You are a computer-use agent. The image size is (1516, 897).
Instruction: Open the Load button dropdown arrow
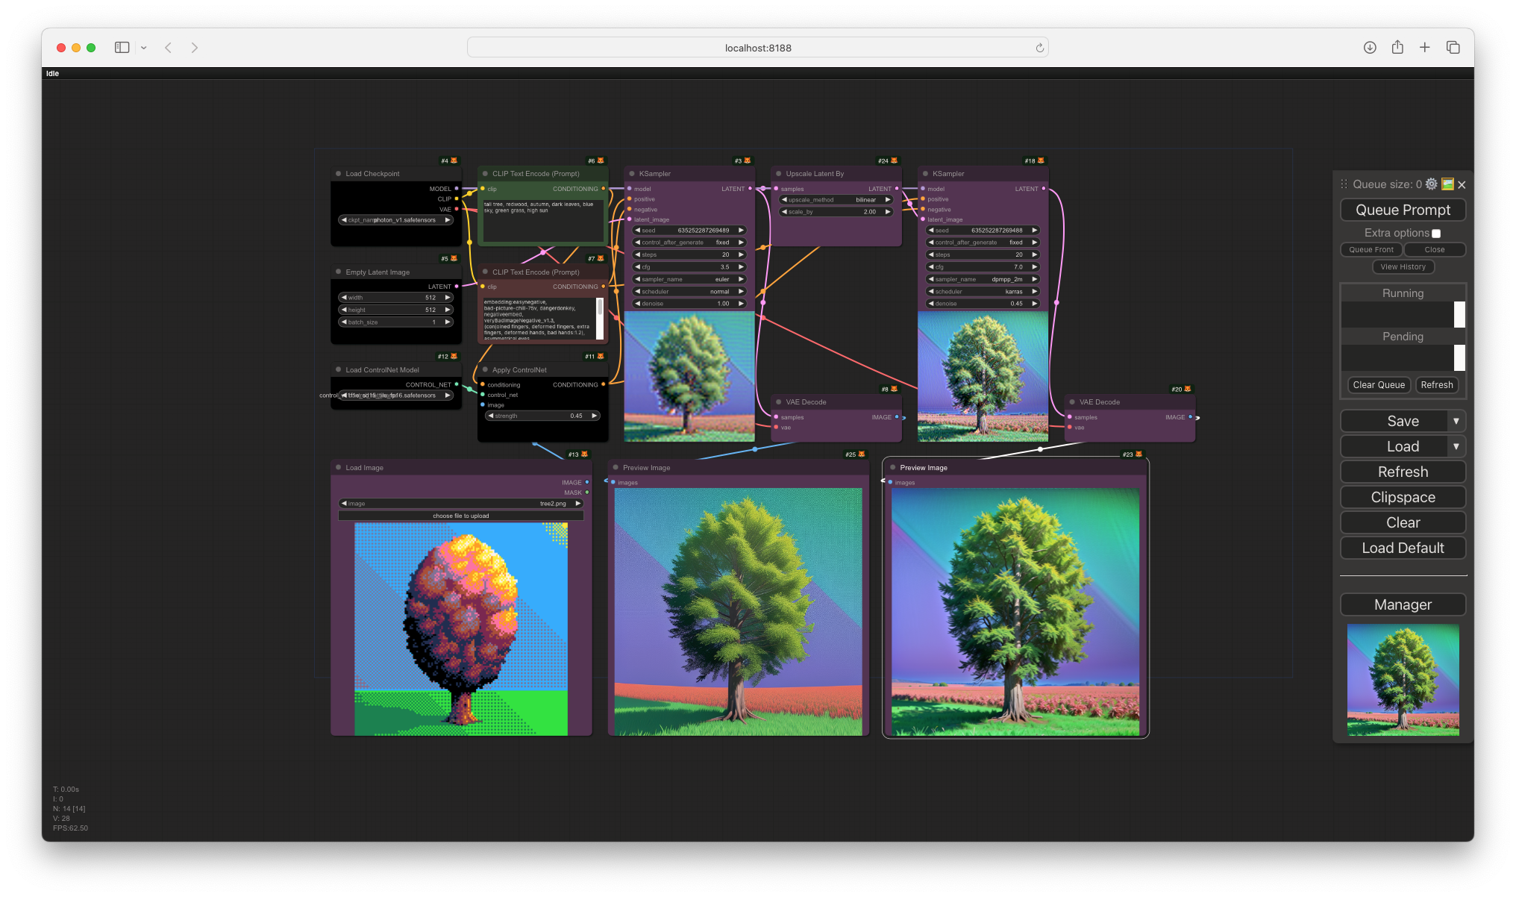pos(1456,446)
